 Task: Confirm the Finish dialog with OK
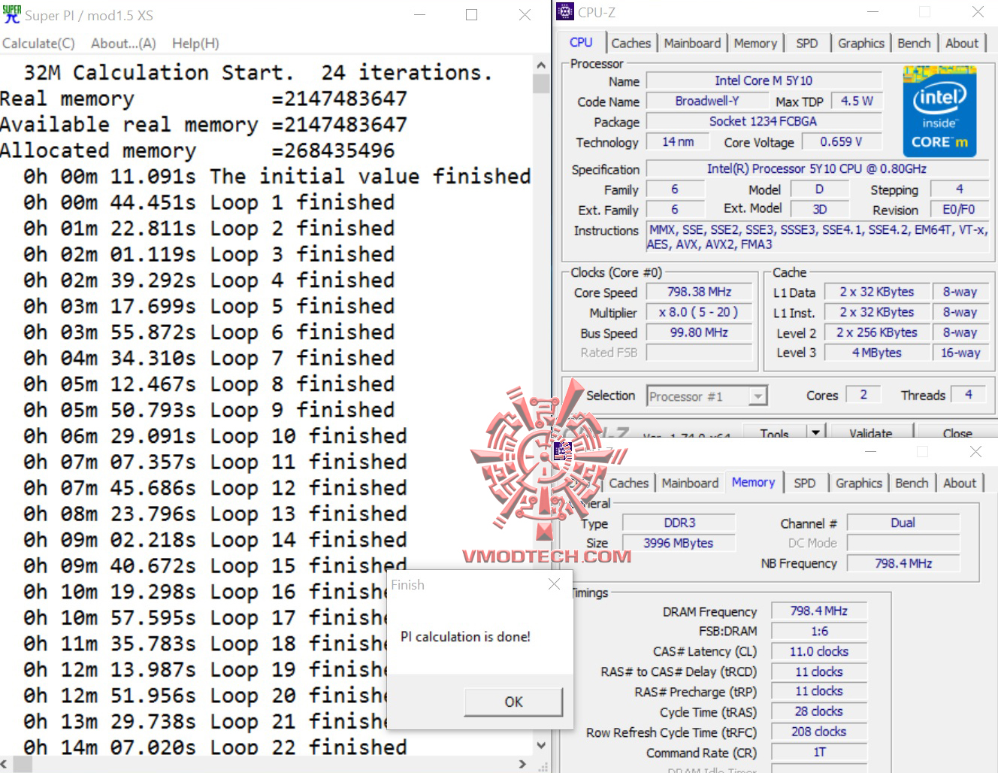click(513, 702)
